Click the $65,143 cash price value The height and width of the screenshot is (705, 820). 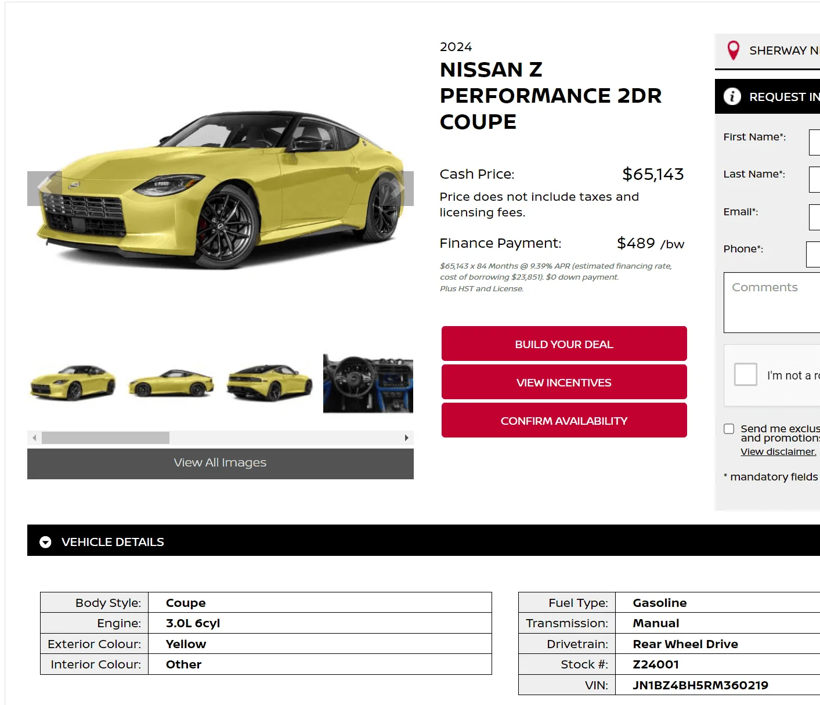tap(653, 174)
